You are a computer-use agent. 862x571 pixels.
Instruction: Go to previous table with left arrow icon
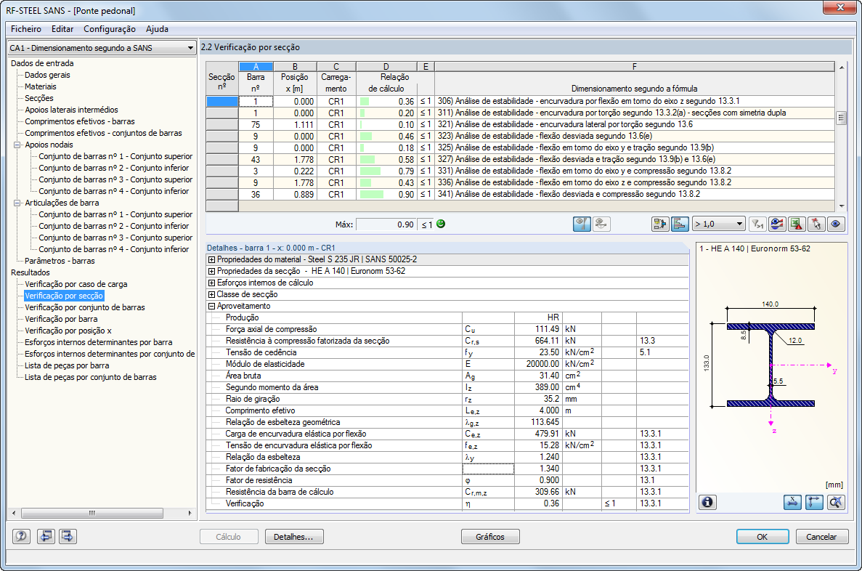(x=46, y=536)
